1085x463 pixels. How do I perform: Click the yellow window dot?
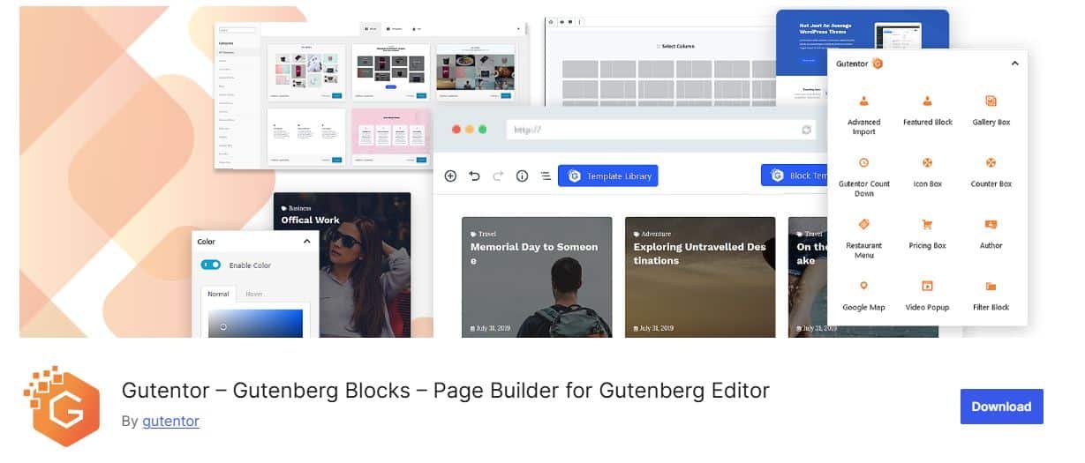click(x=470, y=129)
